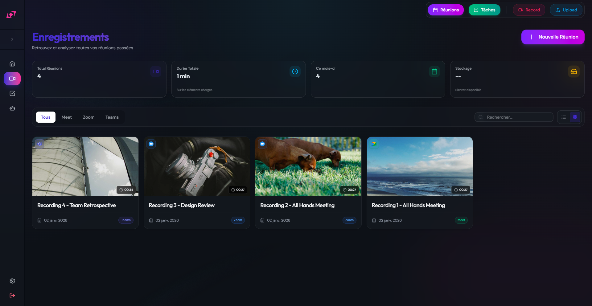
Task: Log out via the sidebar exit icon
Action: tap(12, 296)
